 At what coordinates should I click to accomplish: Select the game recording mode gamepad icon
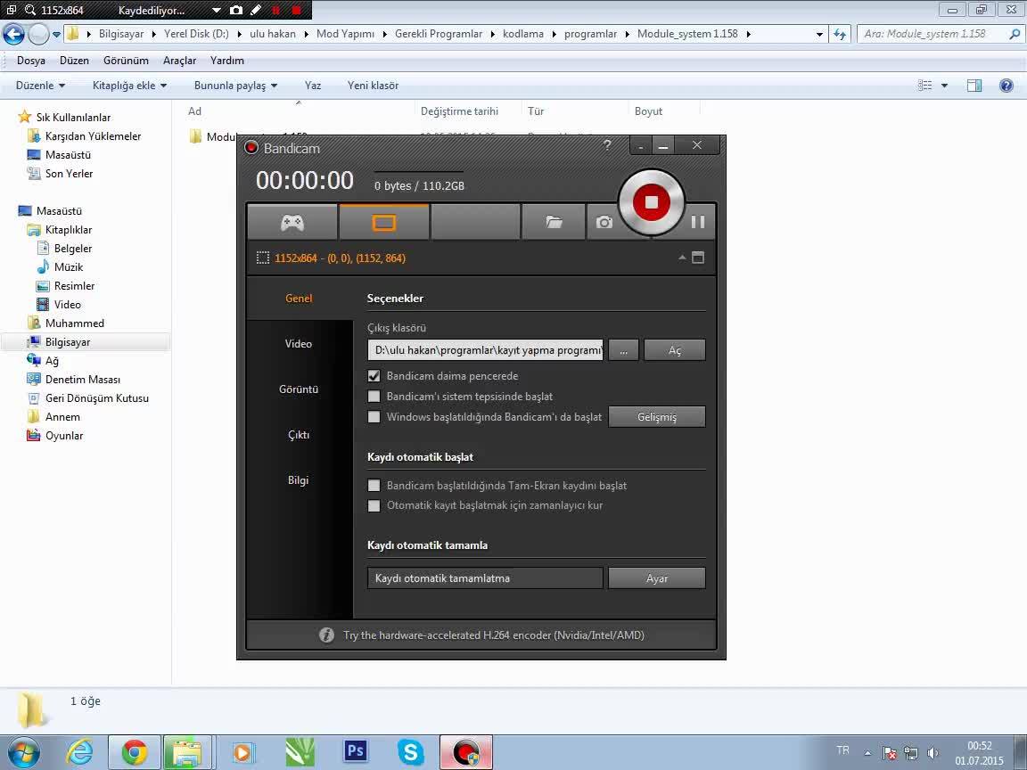(292, 223)
